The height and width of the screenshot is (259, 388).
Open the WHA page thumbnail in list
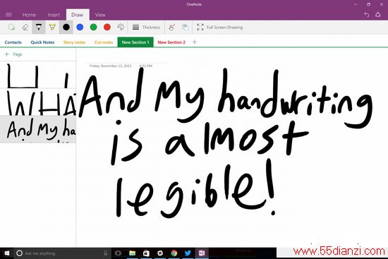point(38,102)
